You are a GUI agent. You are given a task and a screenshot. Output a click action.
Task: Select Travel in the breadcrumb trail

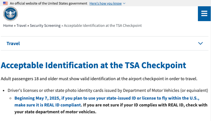tap(21, 25)
